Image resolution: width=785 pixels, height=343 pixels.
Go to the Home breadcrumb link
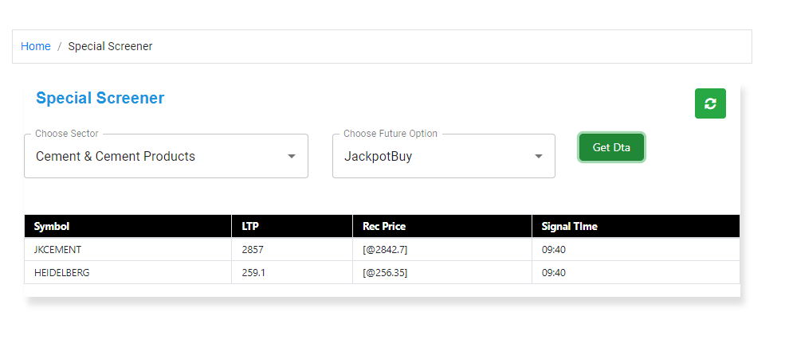coord(36,46)
